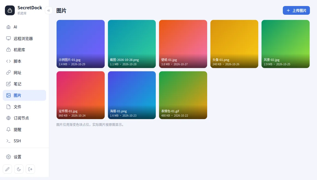Open the 网址 link chain icon
Screen dimensions: 317x180
pyautogui.click(x=8, y=73)
